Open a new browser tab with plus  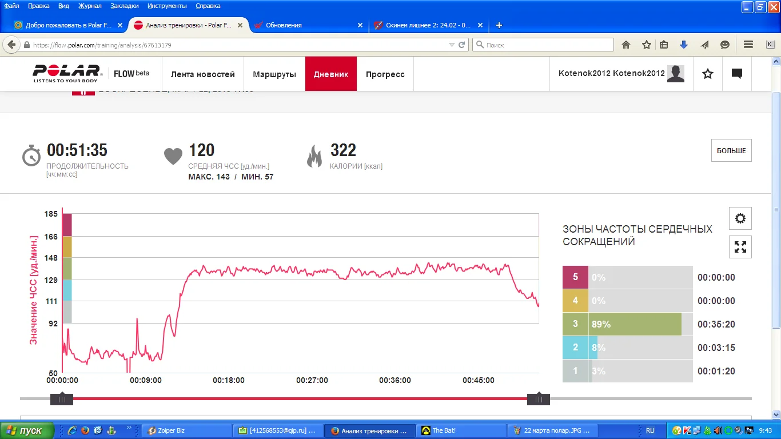499,25
